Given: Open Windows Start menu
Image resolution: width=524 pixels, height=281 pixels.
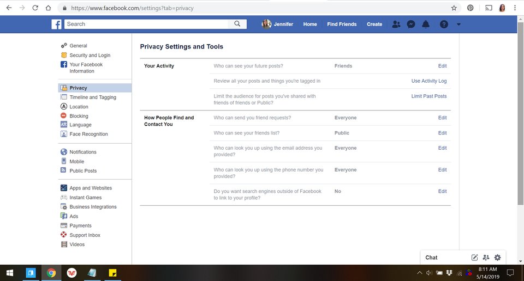Looking at the screenshot, I should pyautogui.click(x=10, y=273).
